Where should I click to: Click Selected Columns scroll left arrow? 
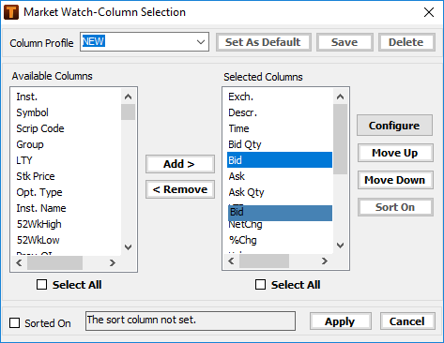click(x=231, y=261)
